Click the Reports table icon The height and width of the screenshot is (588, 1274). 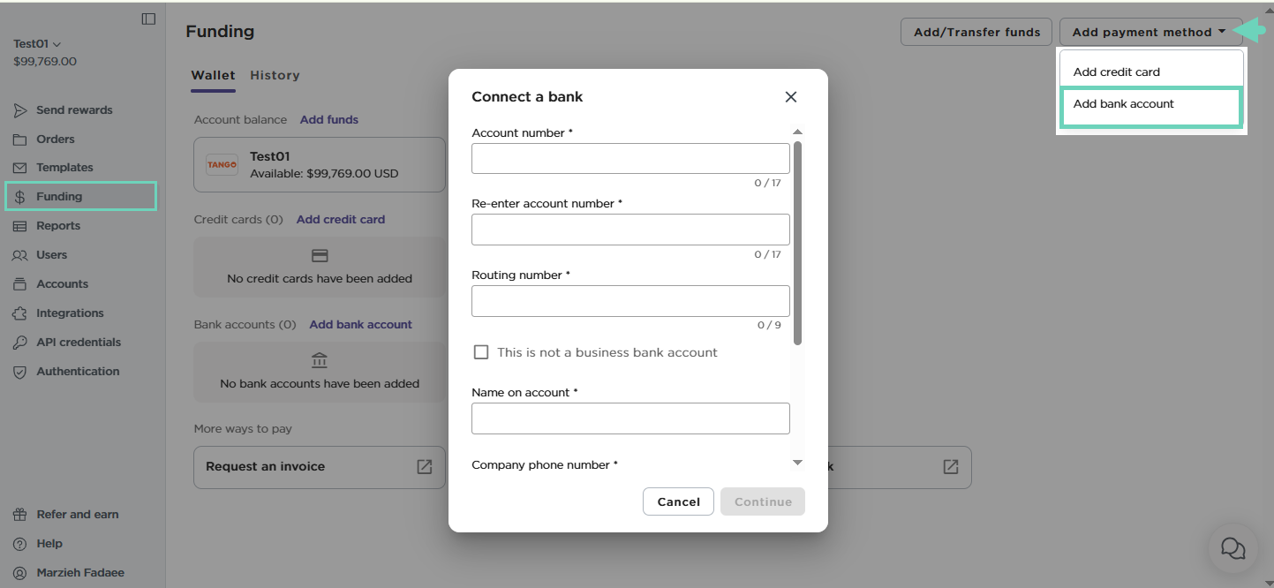pyautogui.click(x=19, y=226)
